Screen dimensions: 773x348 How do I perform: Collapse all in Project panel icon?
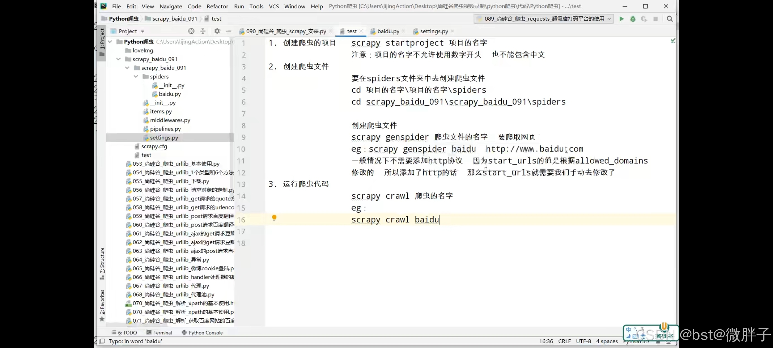[203, 31]
